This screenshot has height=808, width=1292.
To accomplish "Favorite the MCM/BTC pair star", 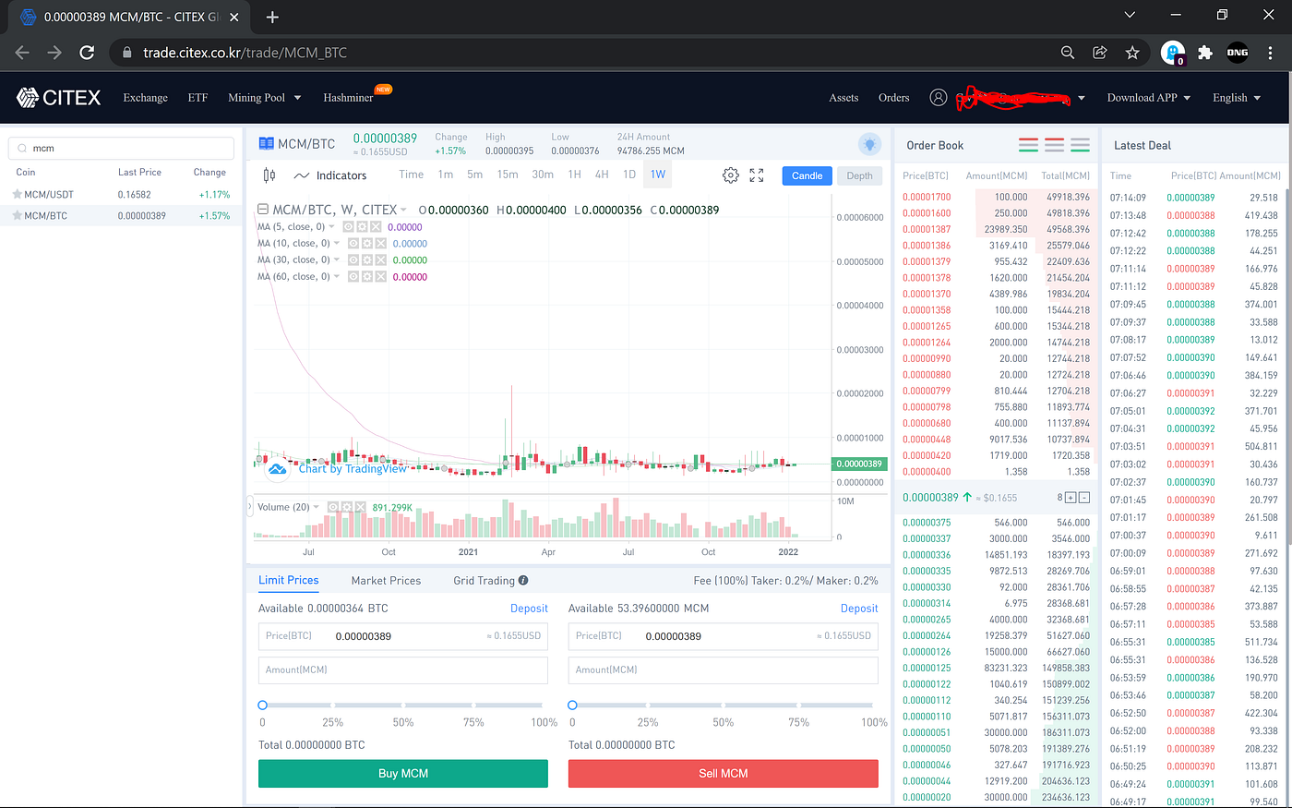I will [x=17, y=216].
